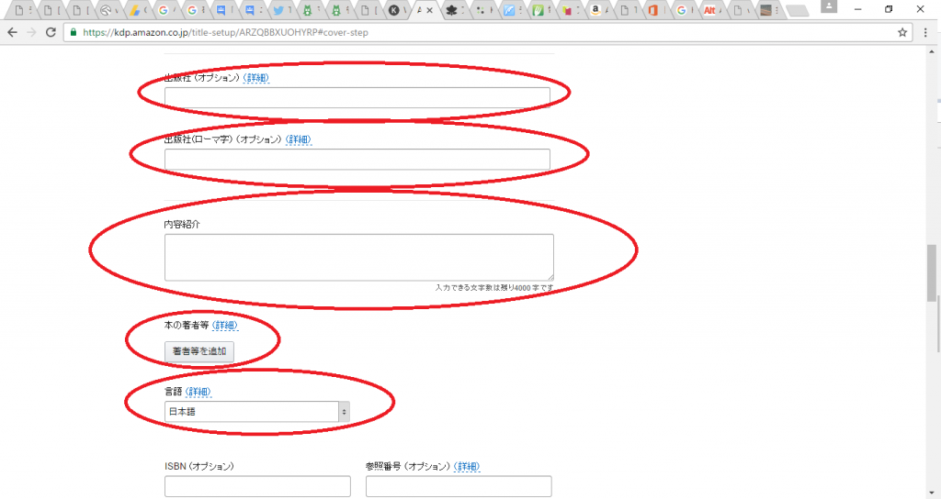Click the page scrollbar thumb
Screen dimensions: 941x499
tap(932, 272)
